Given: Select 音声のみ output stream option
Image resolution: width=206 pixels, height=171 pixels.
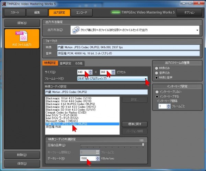Looking at the screenshot, I should (x=157, y=73).
